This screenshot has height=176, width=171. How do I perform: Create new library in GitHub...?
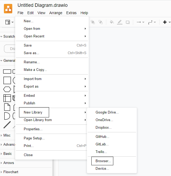point(112,137)
